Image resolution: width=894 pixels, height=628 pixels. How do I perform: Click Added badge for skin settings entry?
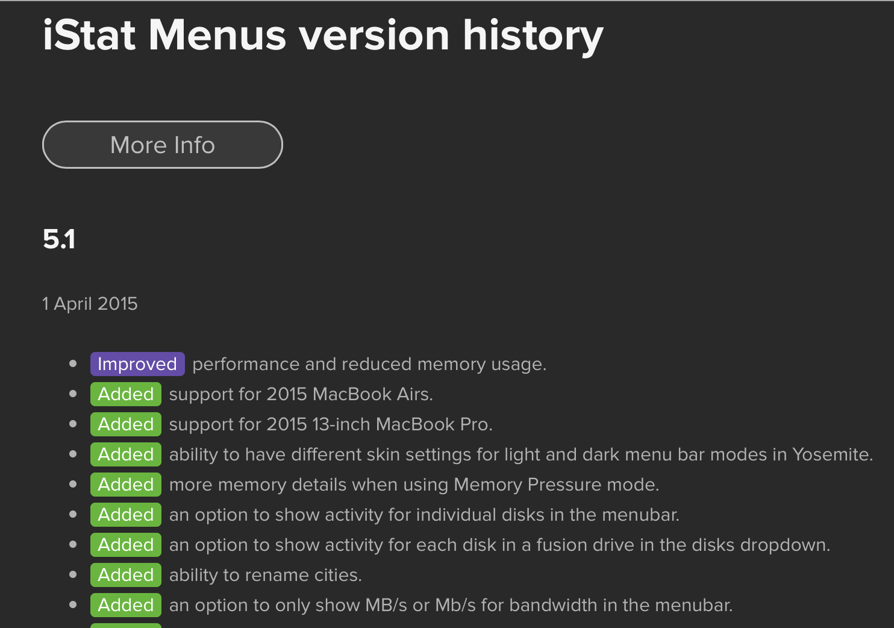point(126,454)
